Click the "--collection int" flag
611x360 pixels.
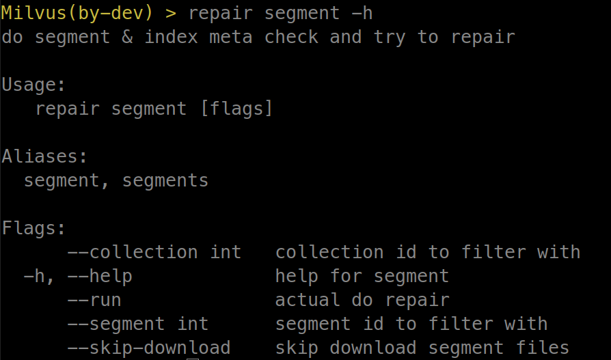tap(154, 252)
